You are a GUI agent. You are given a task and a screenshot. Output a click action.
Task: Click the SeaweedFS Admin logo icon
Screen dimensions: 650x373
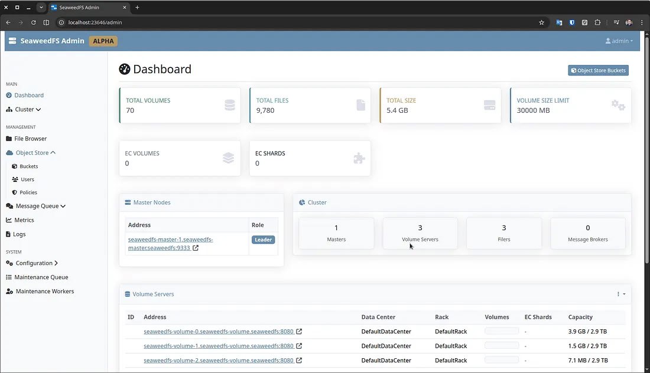12,41
